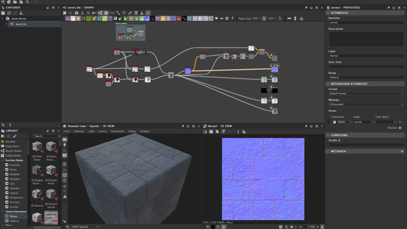Toggle tiling grid icon in 2D view footer
The width and height of the screenshot is (407, 229).
(281, 227)
